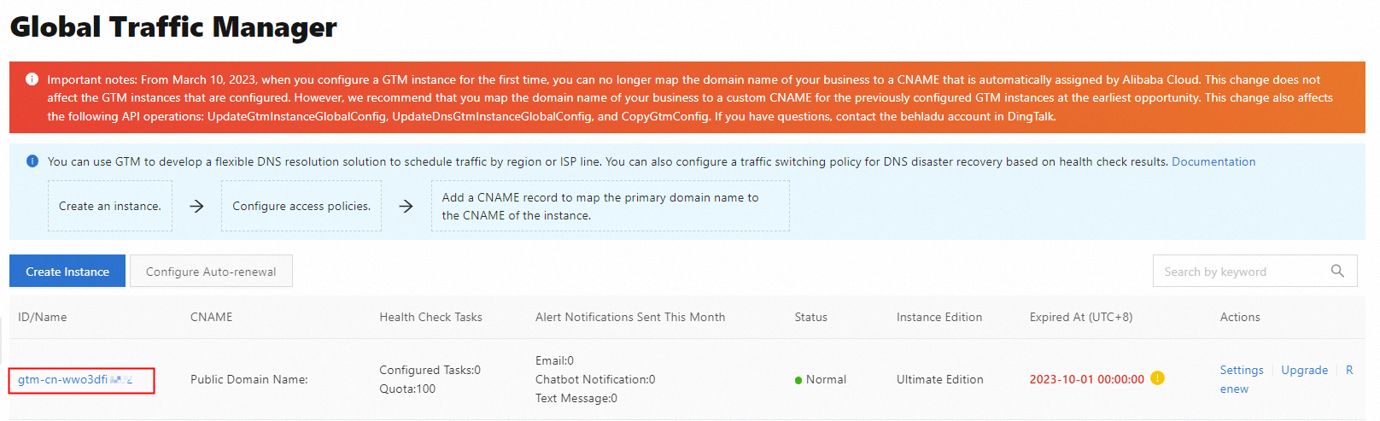Viewport: 1380px width, 421px height.
Task: Click Configure Auto-renewal button
Action: point(211,272)
